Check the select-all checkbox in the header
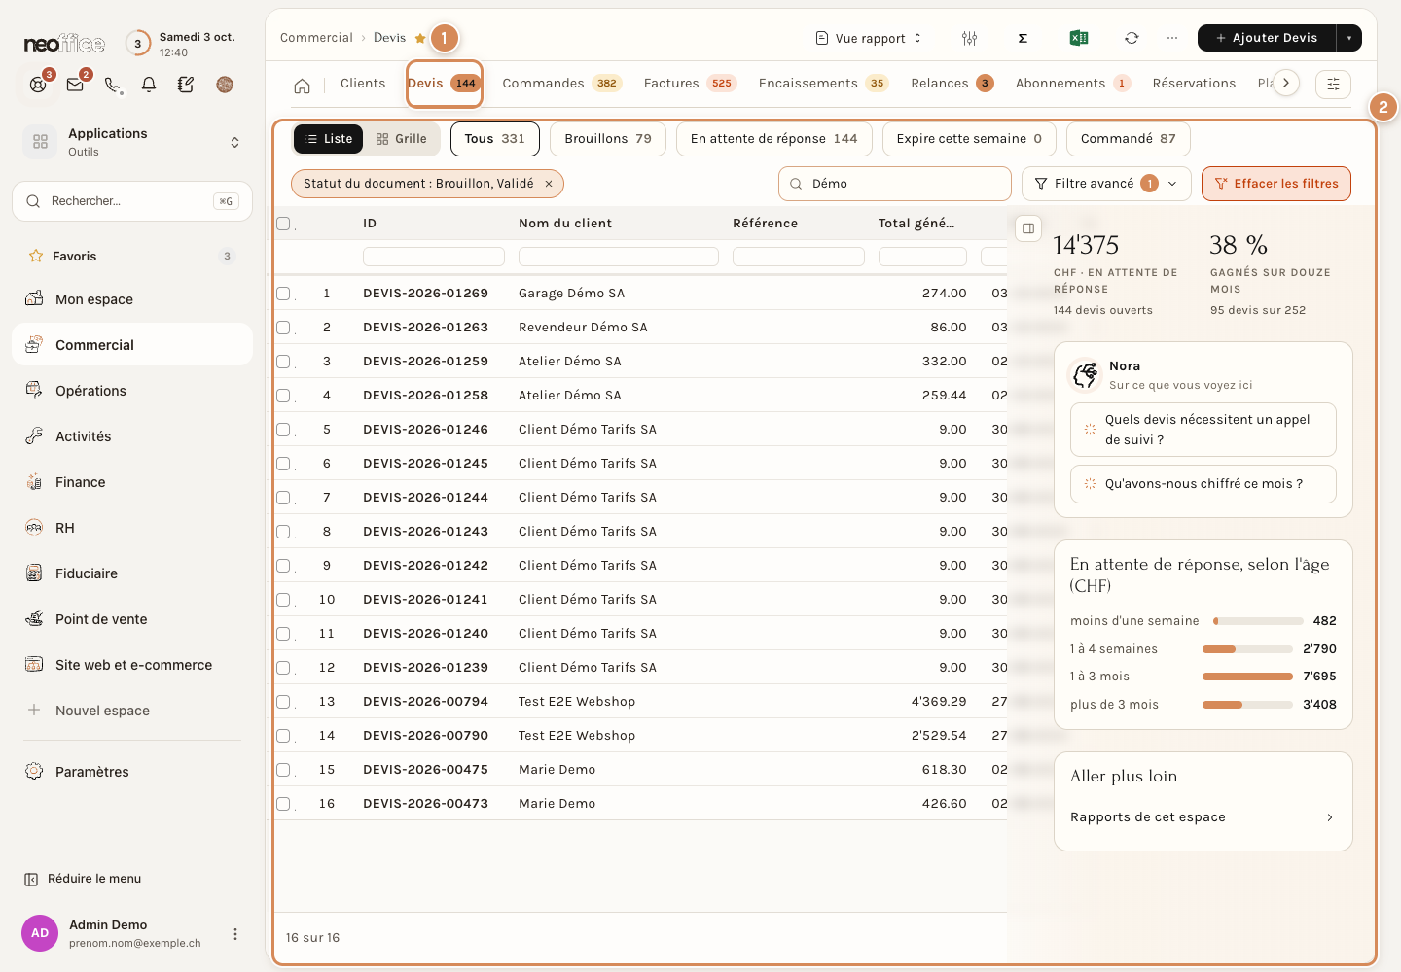1401x972 pixels. point(283,224)
